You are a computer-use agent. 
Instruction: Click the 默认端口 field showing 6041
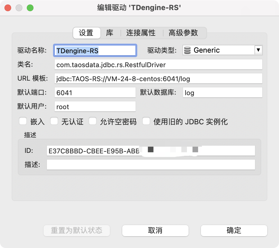pos(95,92)
